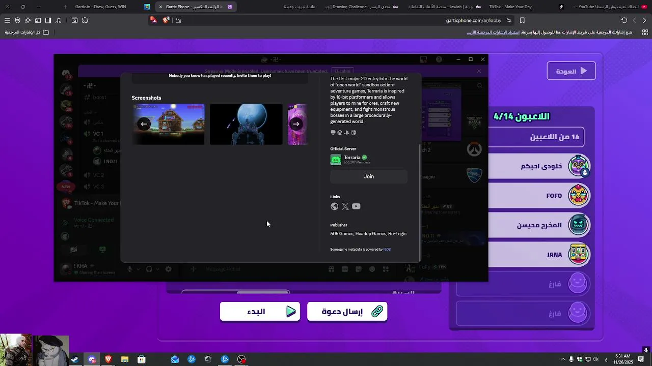Open Discord attachment plus button
The height and width of the screenshot is (366, 652).
[193, 269]
